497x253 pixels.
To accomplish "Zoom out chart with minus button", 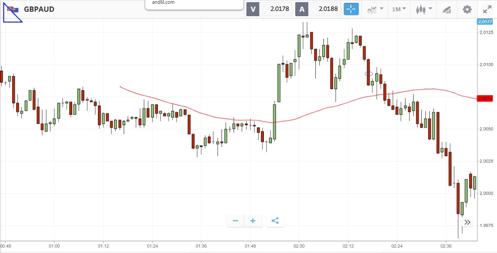I will tap(235, 221).
